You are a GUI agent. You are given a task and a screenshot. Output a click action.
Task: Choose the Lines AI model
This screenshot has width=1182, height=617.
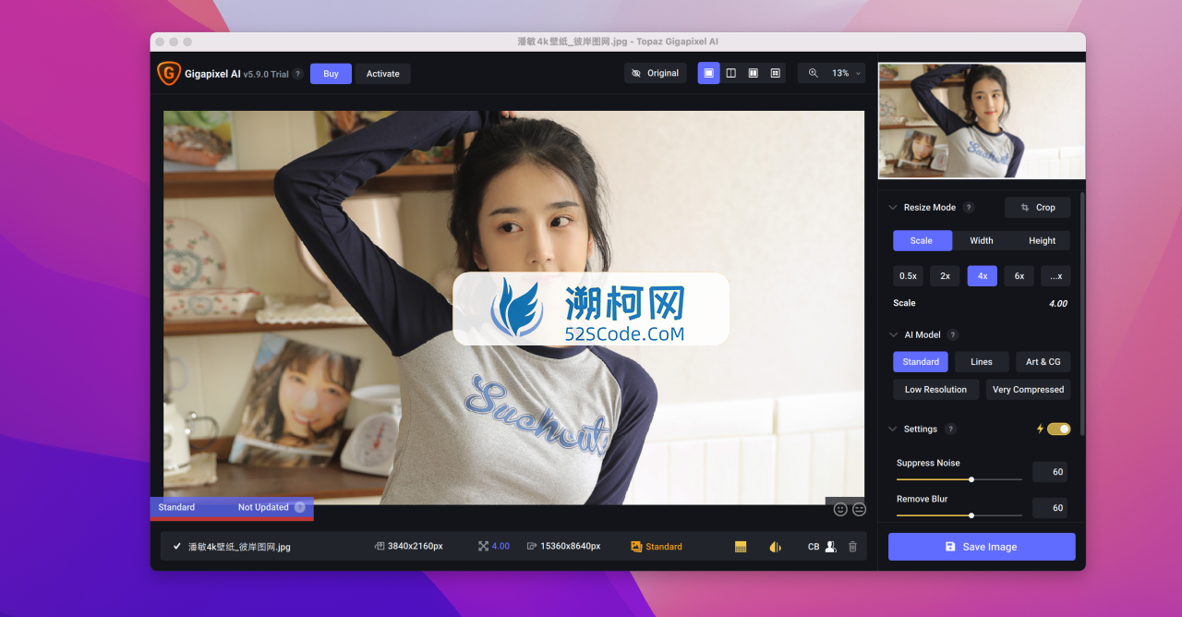pyautogui.click(x=982, y=362)
